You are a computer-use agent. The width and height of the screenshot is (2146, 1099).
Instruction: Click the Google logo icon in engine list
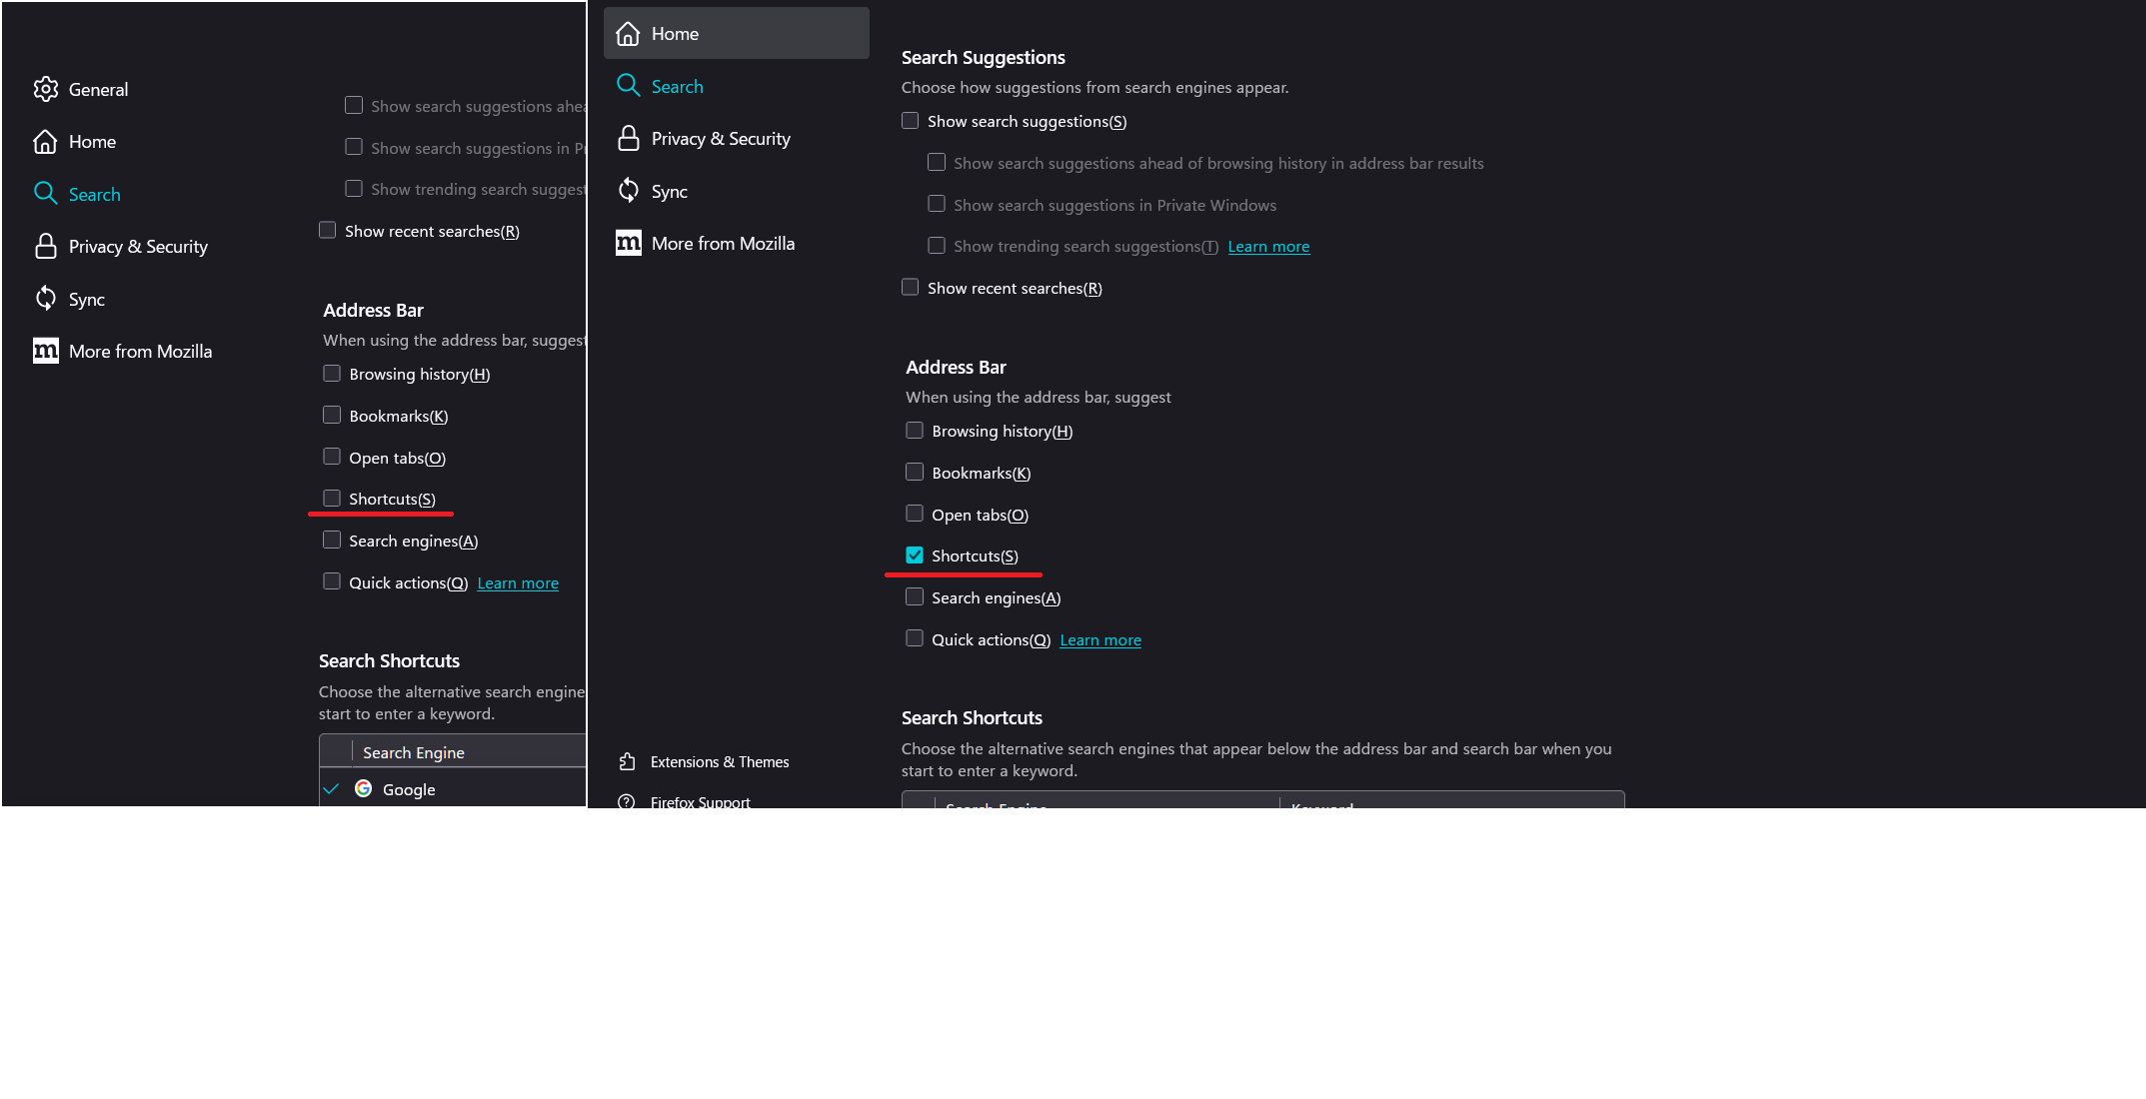(x=364, y=788)
